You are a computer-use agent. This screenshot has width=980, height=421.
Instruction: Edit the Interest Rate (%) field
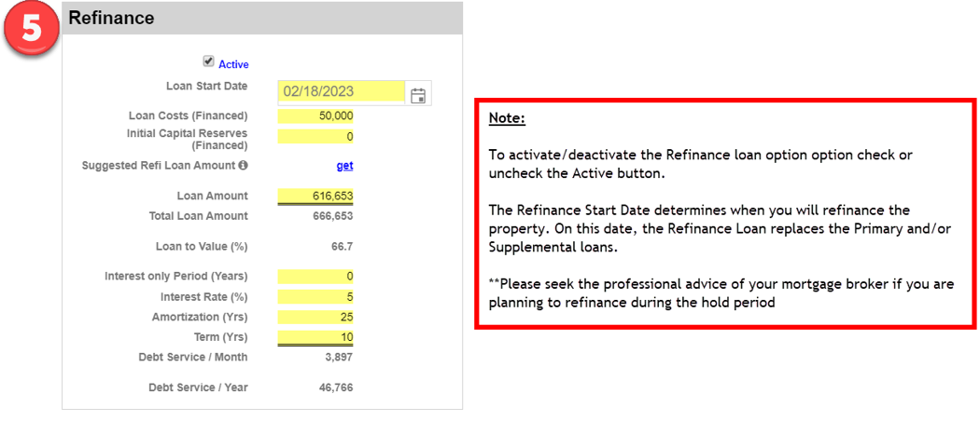point(315,297)
